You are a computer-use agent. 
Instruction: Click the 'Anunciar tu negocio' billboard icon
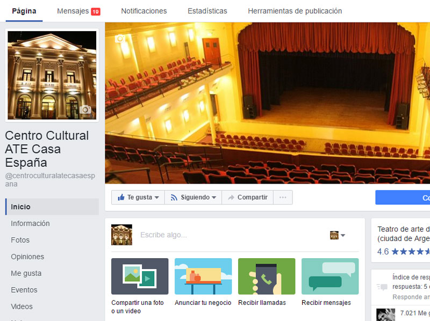(x=203, y=276)
